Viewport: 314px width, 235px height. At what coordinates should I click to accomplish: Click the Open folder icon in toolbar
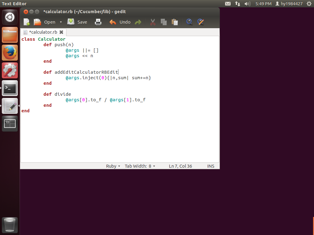point(37,22)
